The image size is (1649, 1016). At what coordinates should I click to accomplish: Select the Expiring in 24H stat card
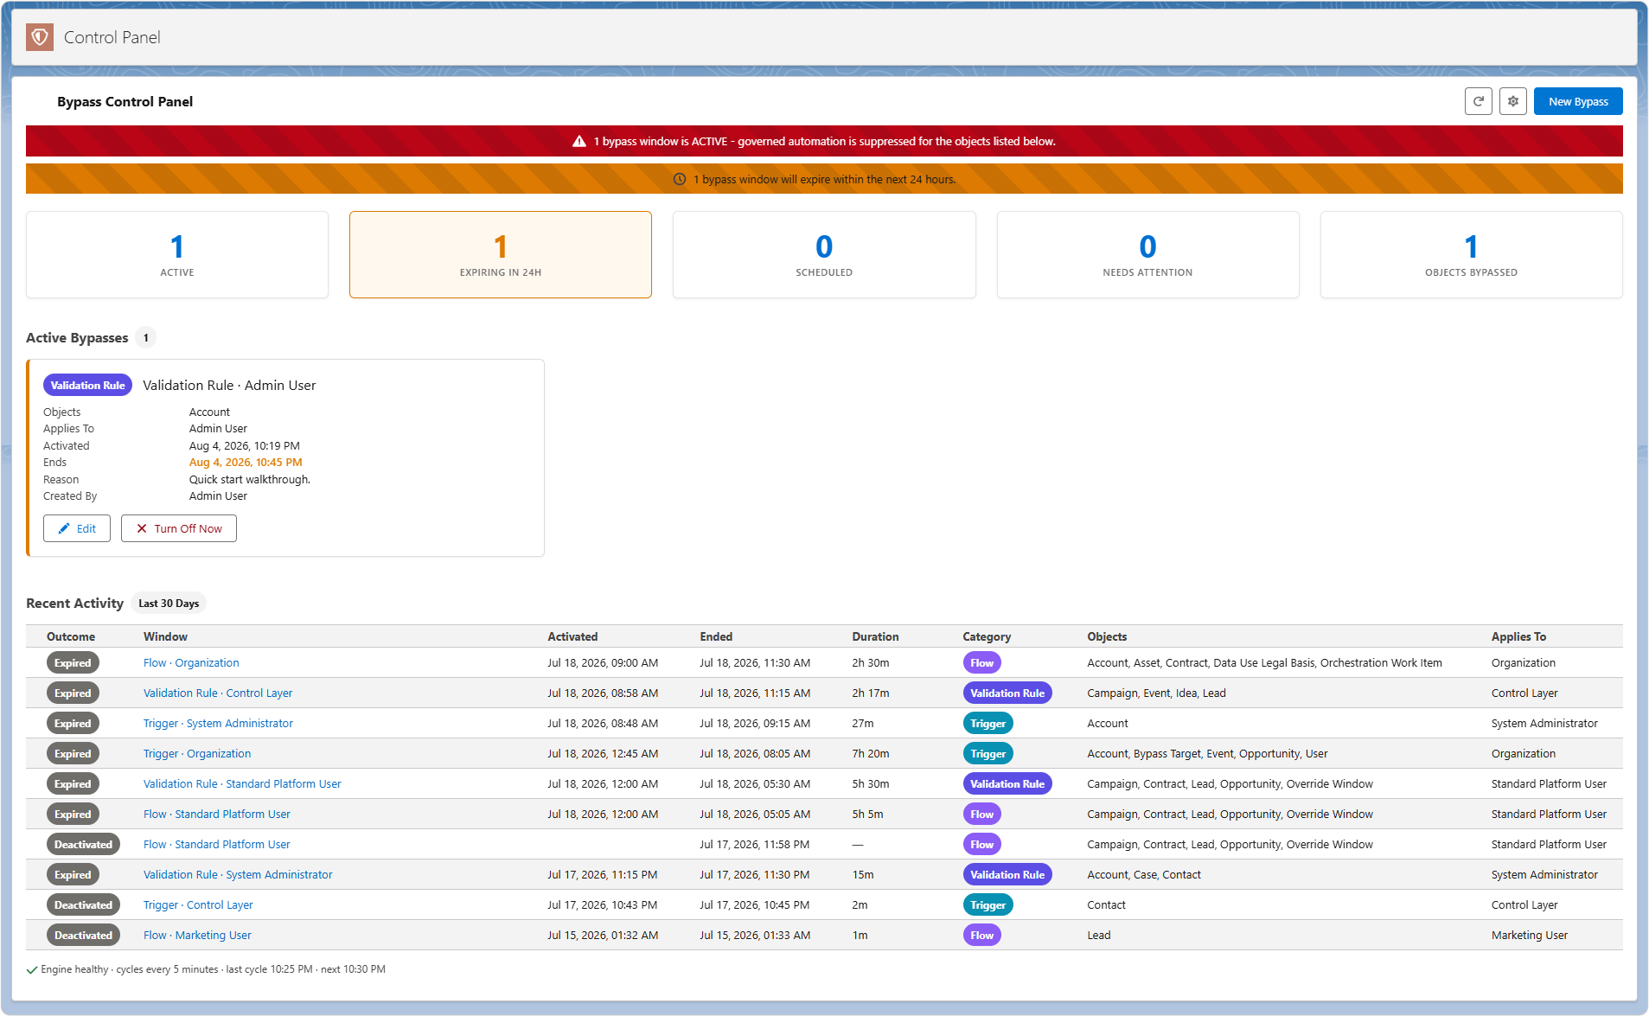(x=501, y=255)
